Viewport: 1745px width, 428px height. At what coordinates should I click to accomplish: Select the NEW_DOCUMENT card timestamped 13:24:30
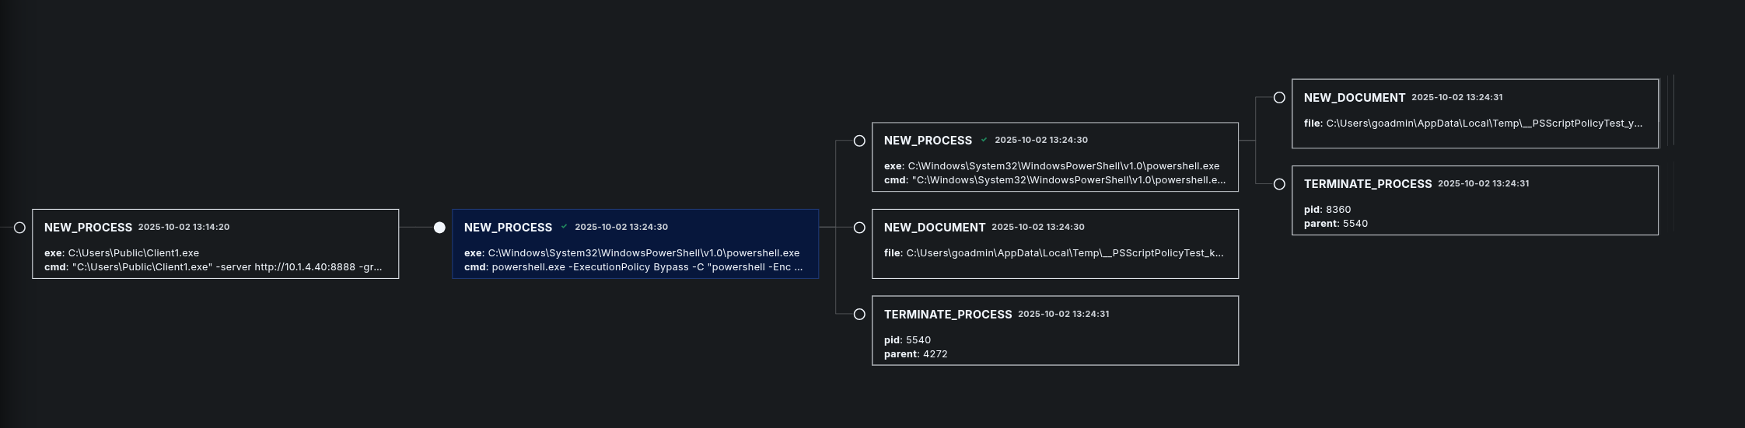tap(1054, 243)
